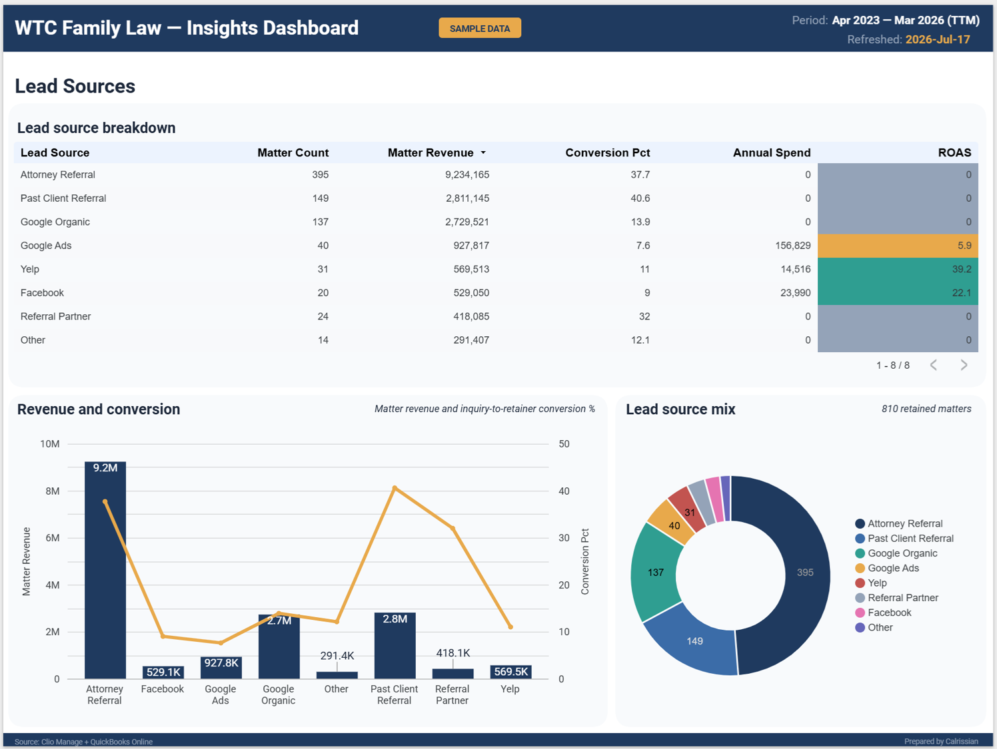The width and height of the screenshot is (997, 749).
Task: Click the Yelp legend dot
Action: click(x=860, y=583)
